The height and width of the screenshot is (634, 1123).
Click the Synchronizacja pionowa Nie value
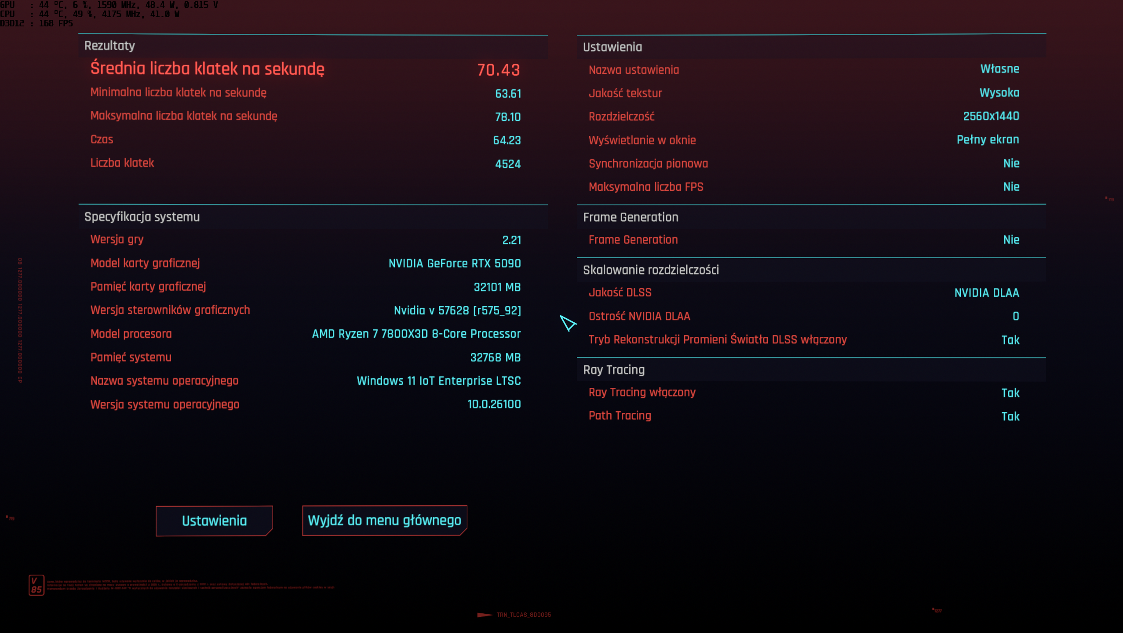pos(1011,164)
